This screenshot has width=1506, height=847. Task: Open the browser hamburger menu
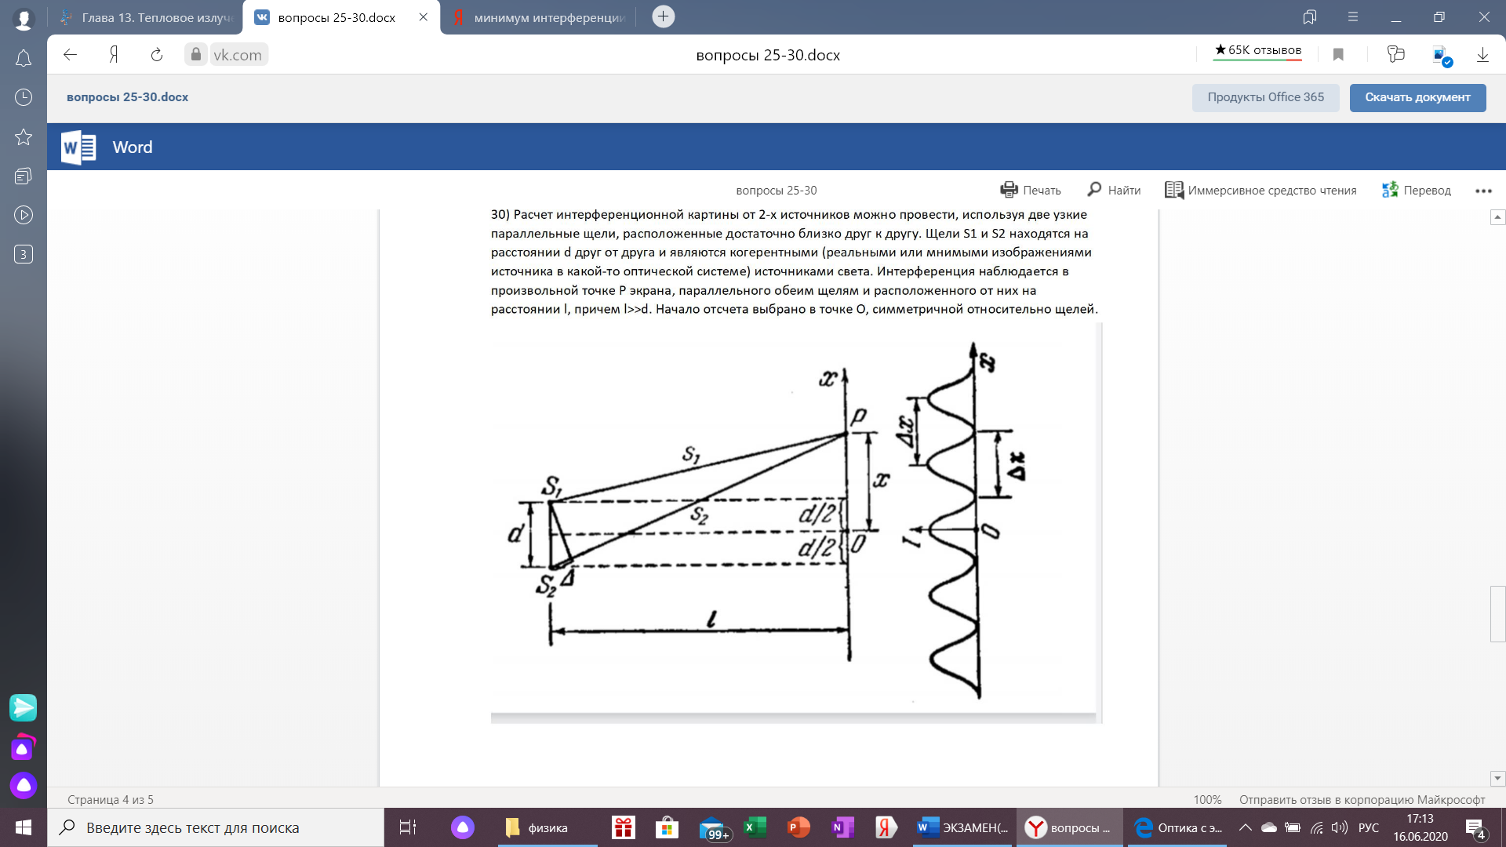pos(1352,16)
